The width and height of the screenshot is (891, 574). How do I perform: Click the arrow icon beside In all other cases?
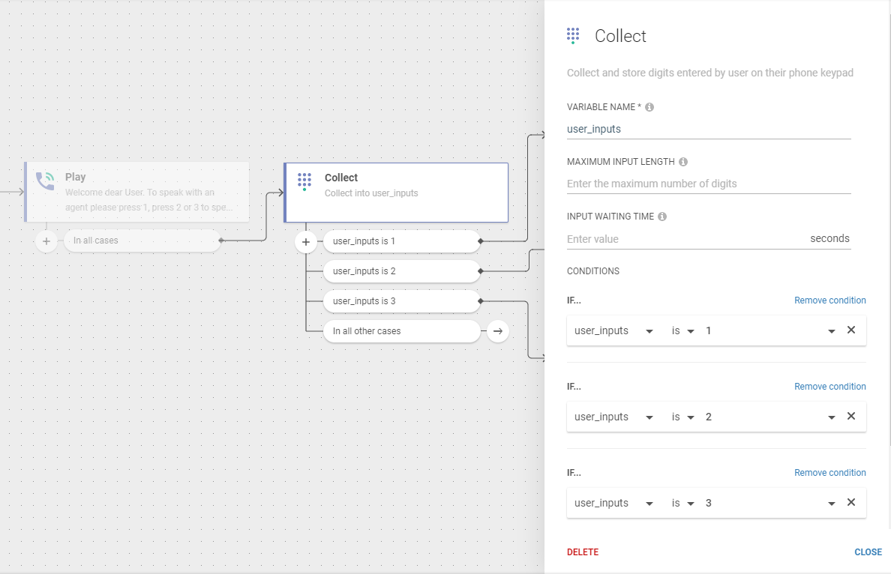[x=497, y=331]
